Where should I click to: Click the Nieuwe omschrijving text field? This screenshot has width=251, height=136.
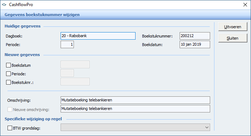[x=135, y=109]
